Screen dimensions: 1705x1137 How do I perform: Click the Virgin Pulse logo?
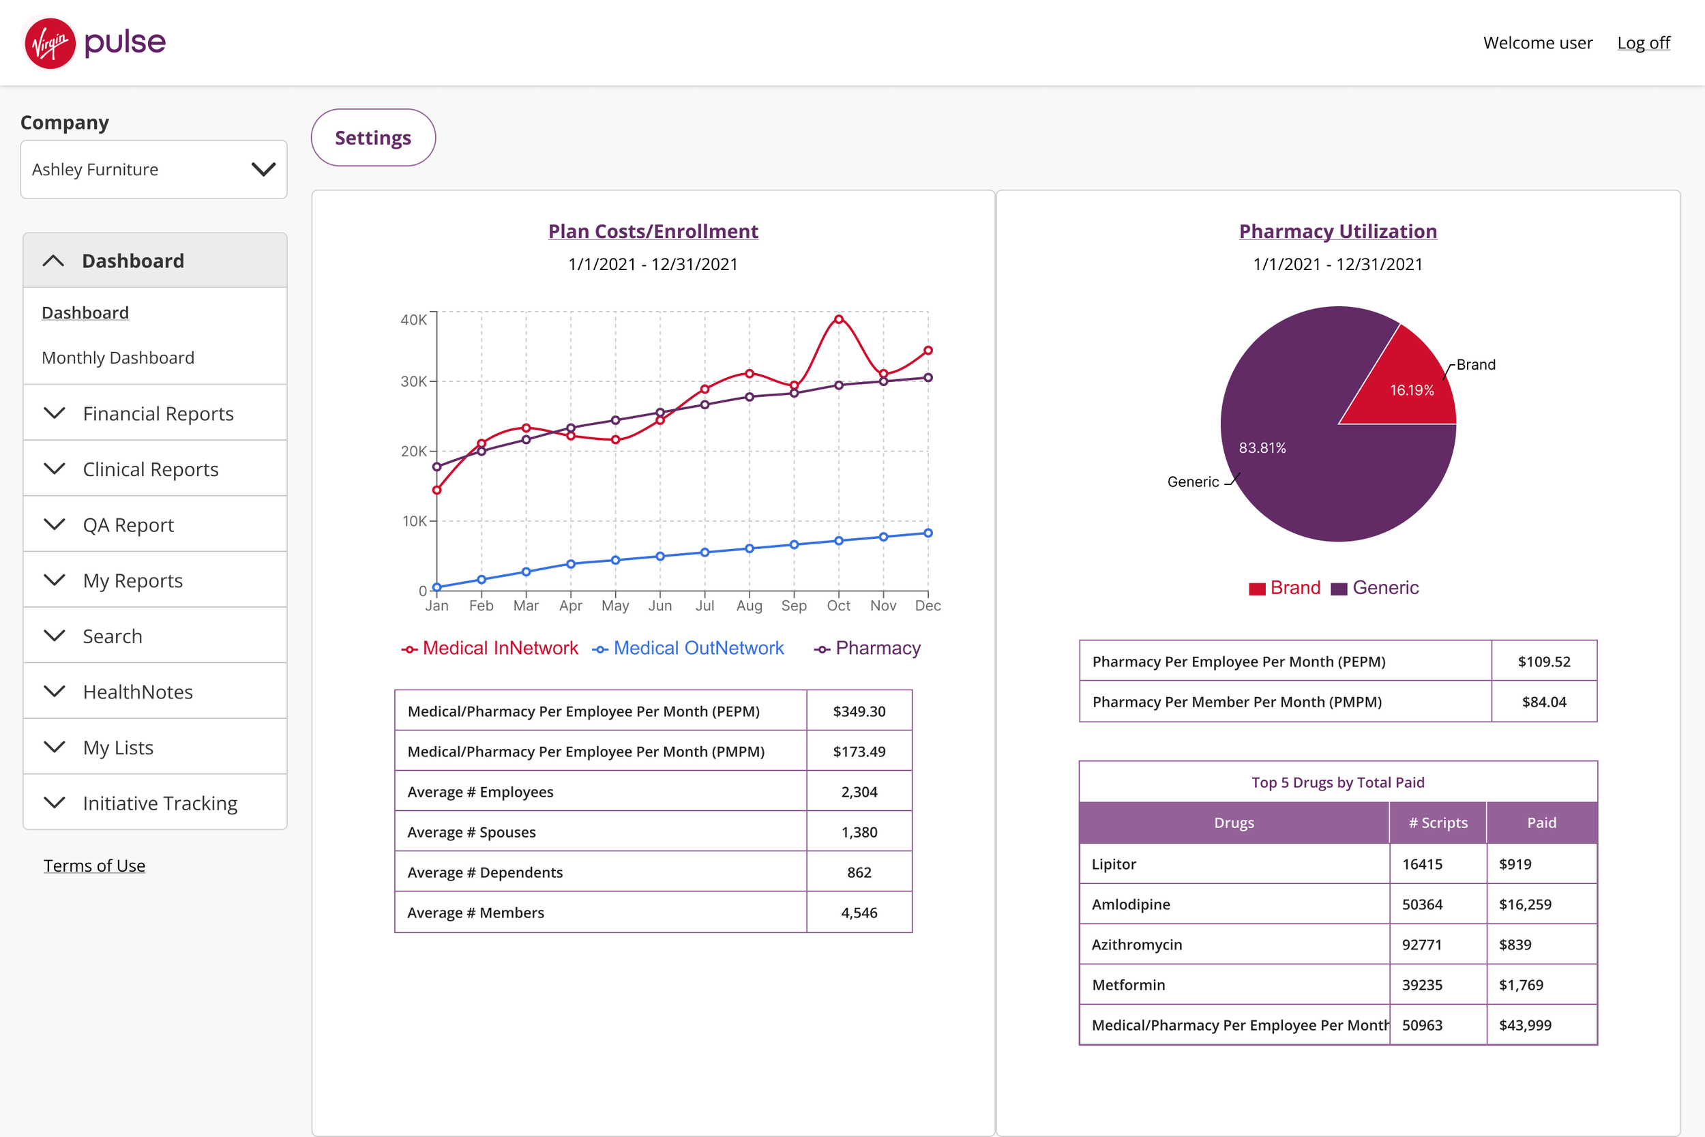(95, 43)
